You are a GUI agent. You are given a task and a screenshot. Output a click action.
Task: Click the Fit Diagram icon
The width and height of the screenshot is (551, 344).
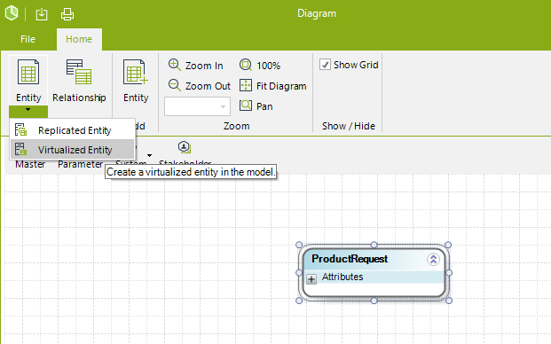(246, 85)
